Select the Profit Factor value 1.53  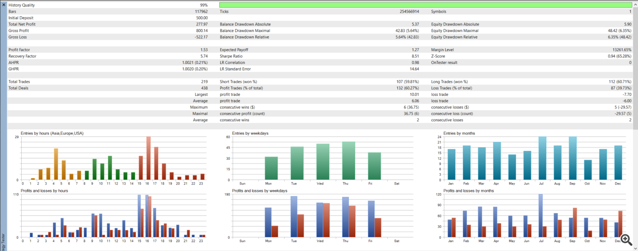tap(204, 50)
